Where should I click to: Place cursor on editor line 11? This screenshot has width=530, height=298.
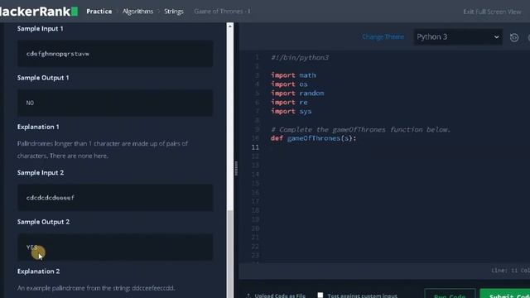399,147
